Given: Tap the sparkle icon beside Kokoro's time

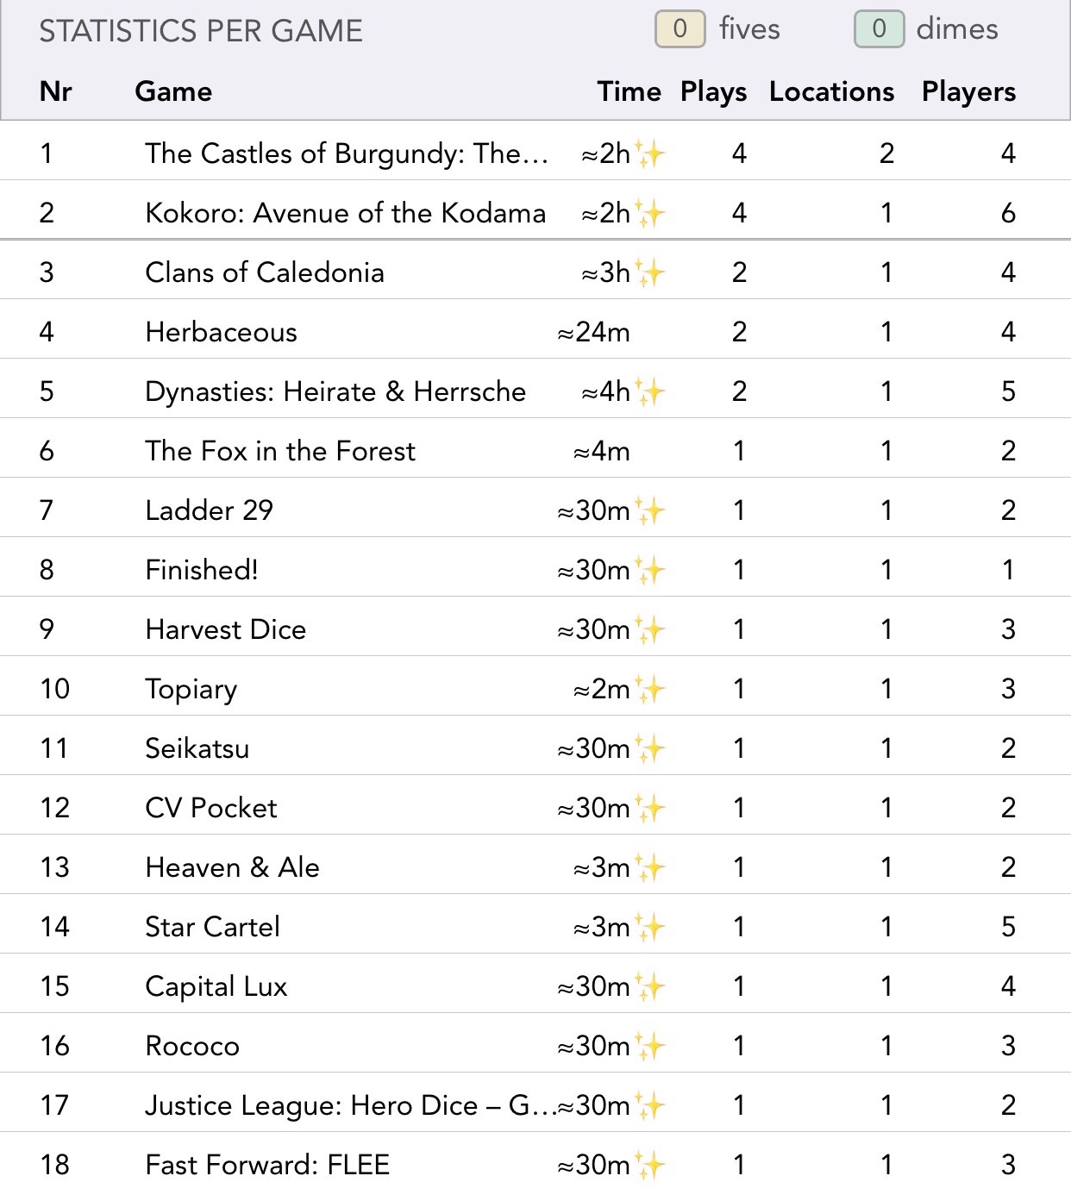Looking at the screenshot, I should click(650, 214).
